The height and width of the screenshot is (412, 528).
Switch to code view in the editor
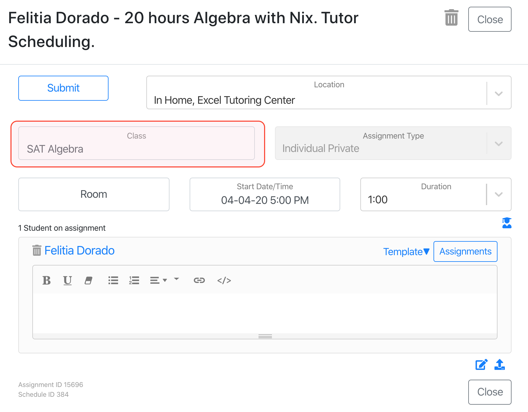coord(224,280)
